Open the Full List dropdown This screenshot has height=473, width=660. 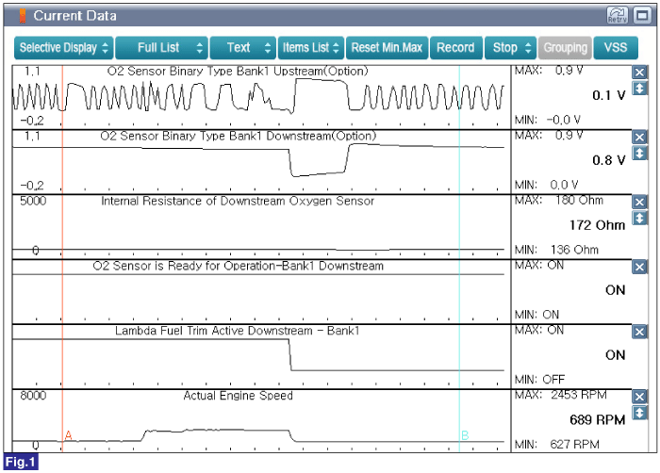(x=161, y=47)
